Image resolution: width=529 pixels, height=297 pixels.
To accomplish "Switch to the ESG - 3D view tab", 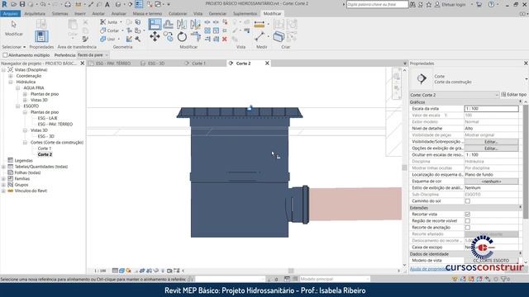I will (156, 64).
